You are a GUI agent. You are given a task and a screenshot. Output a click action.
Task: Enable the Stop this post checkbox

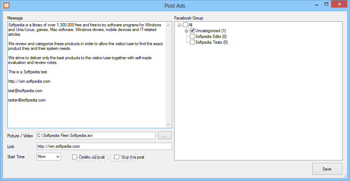117,157
